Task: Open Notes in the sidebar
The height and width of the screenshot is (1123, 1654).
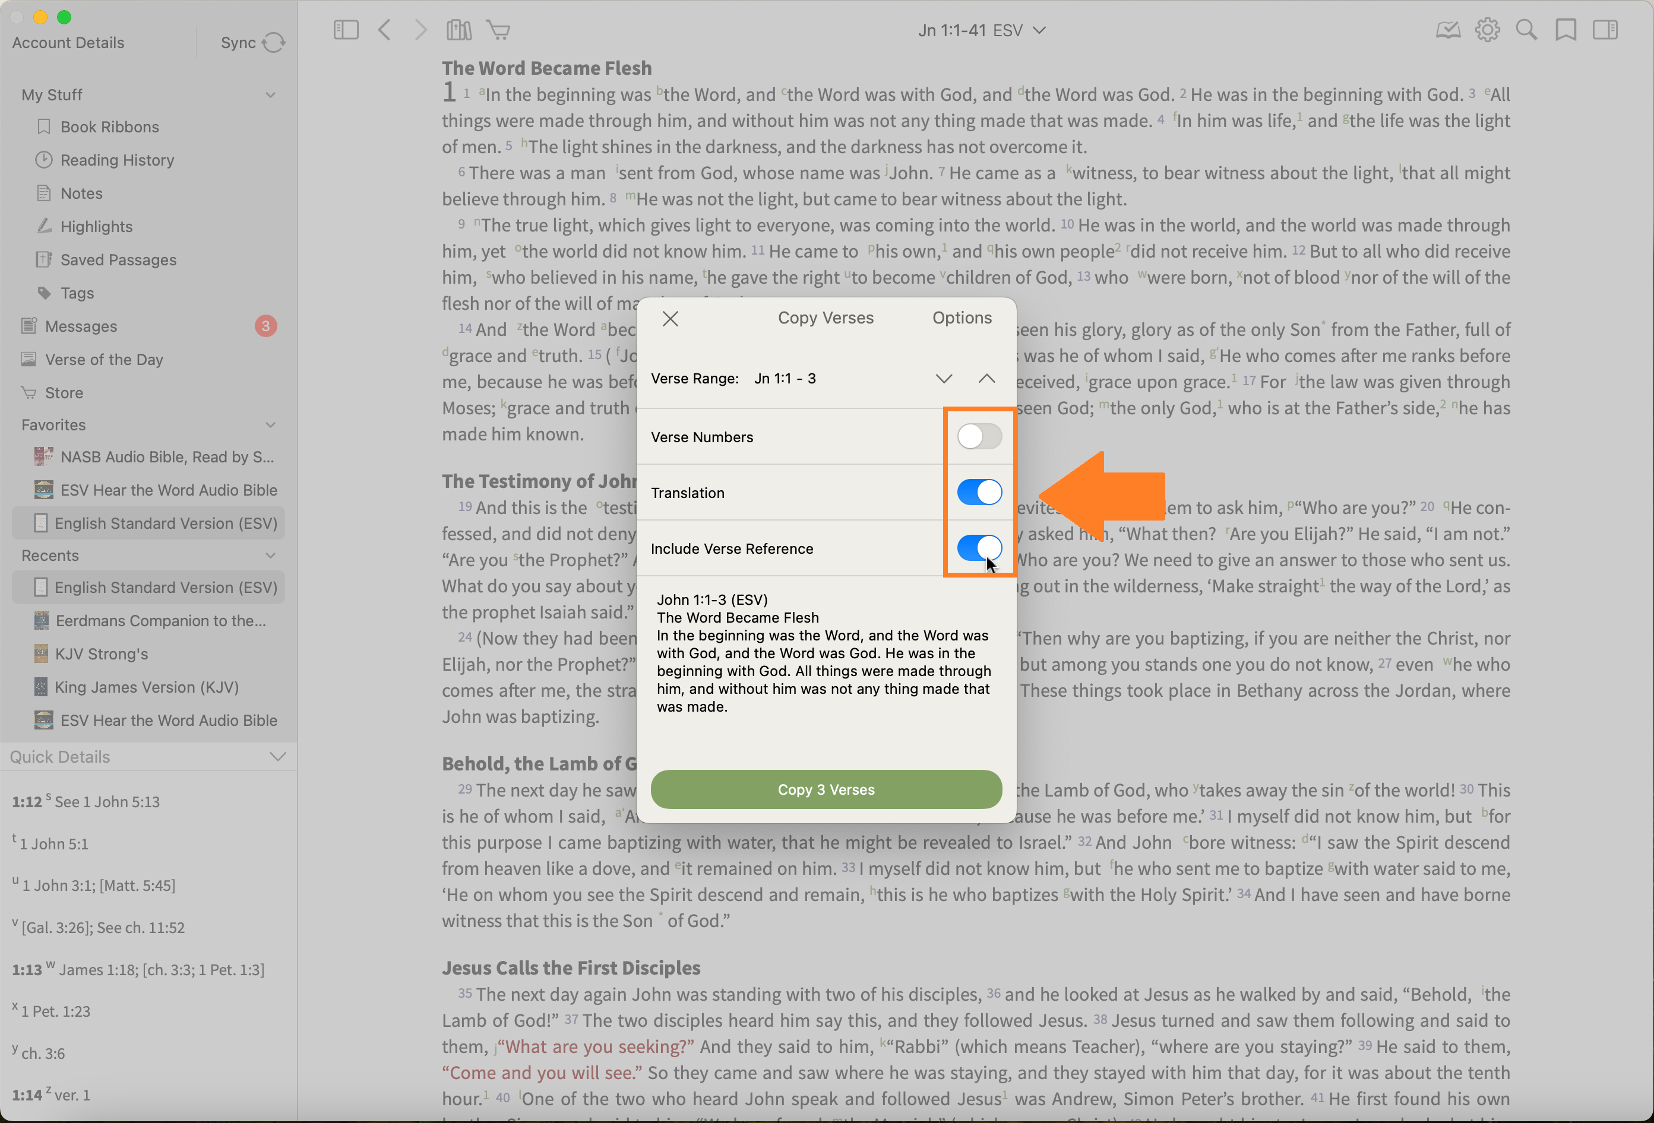Action: click(x=81, y=193)
